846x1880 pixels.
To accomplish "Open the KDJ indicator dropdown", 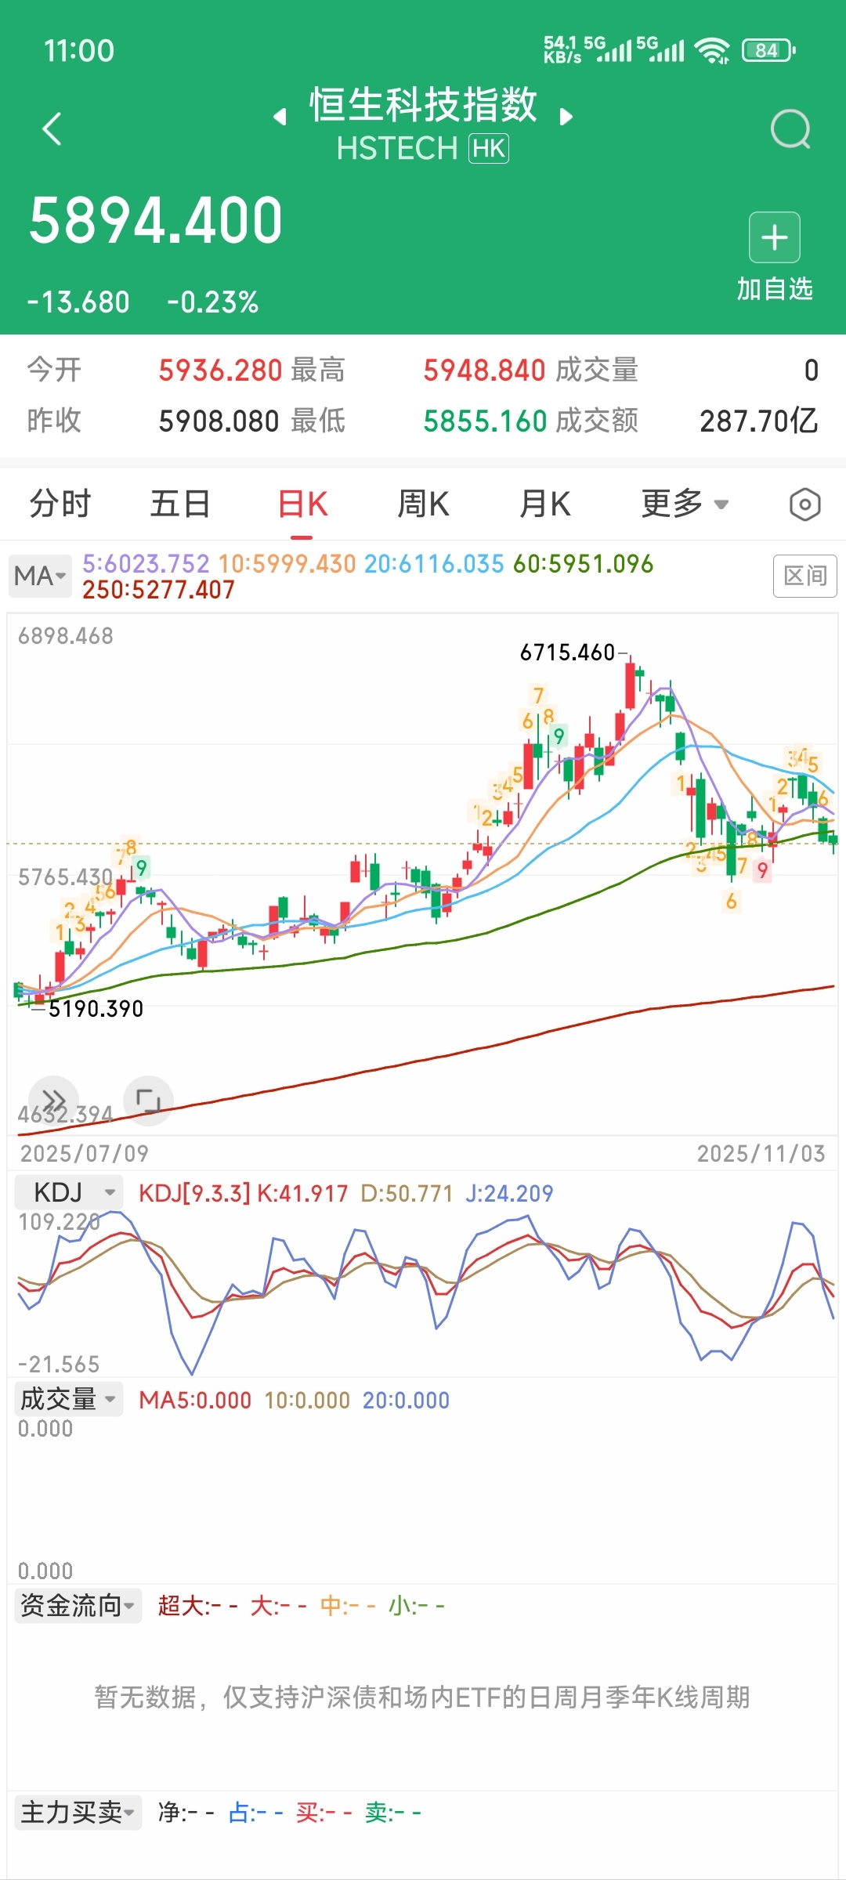I will point(69,1192).
